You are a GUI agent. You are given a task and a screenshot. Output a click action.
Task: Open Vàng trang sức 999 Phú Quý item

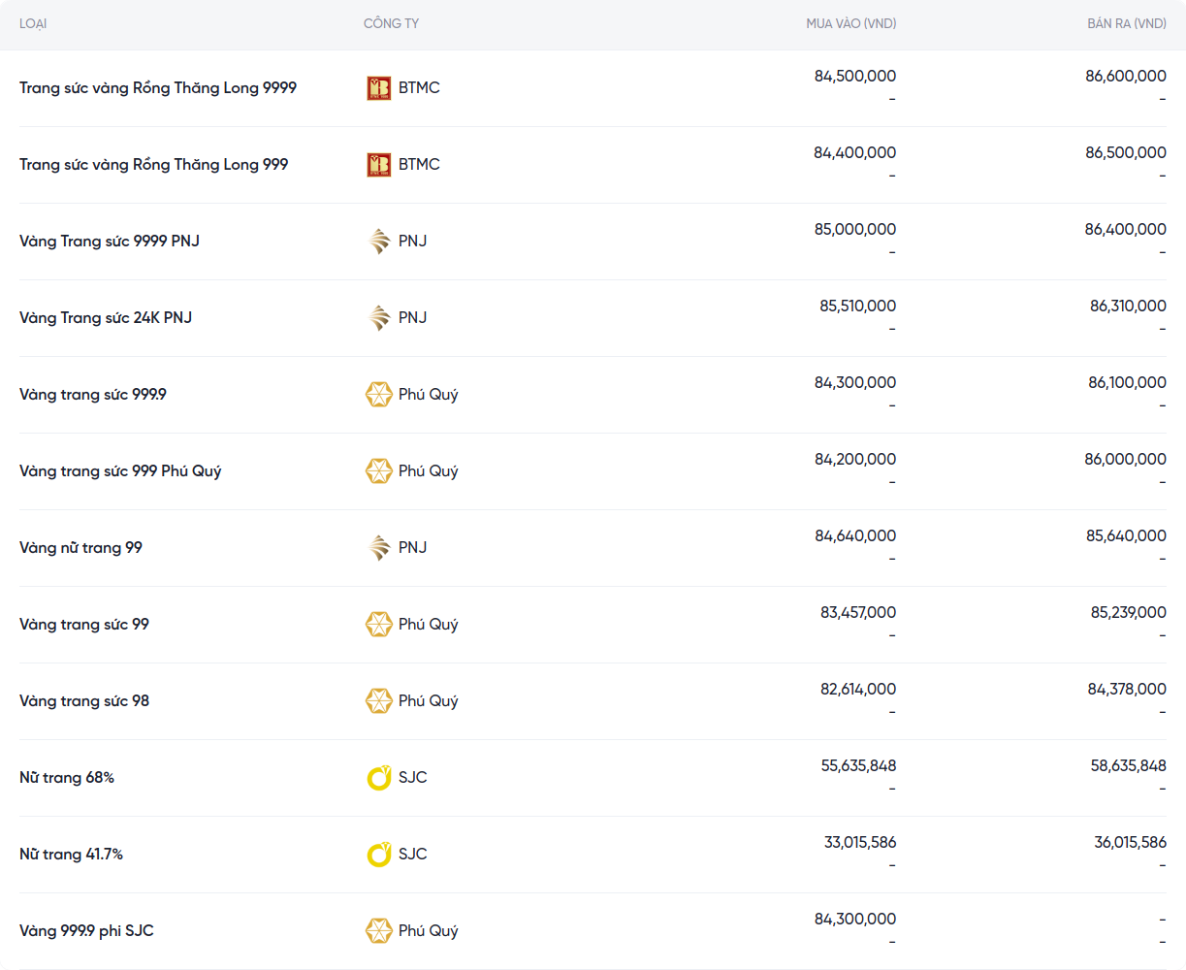click(120, 471)
